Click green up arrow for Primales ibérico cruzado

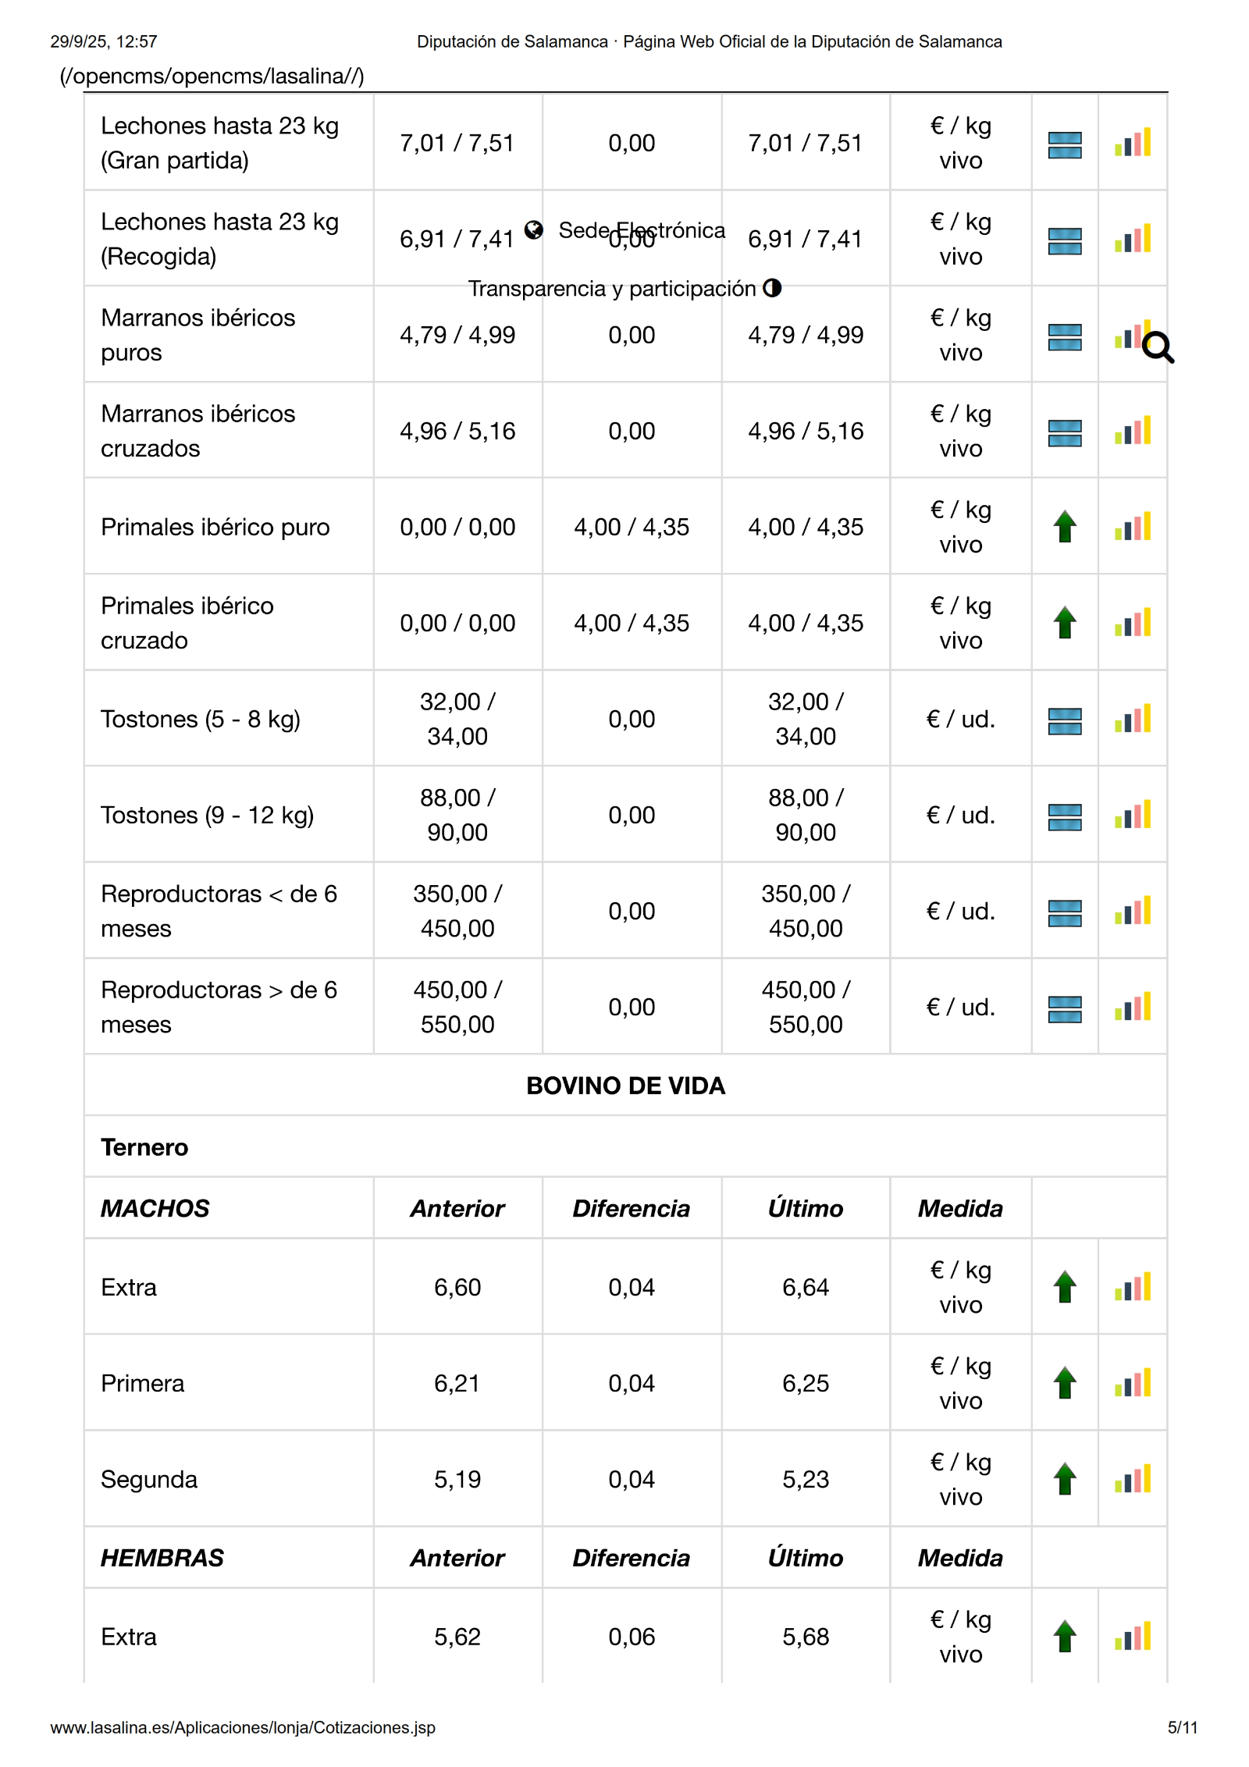[x=1065, y=623]
